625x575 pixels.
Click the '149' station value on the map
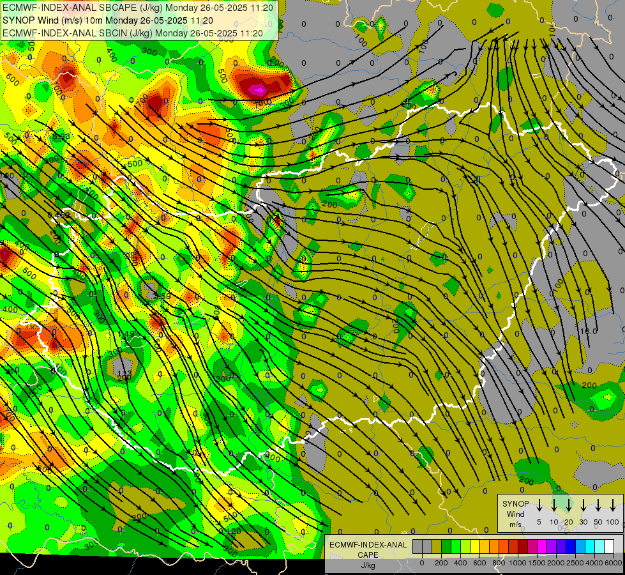126,333
